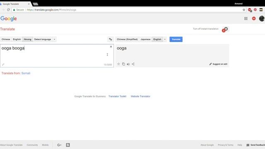Reload the page with the refresh icon
Image resolution: width=265 pixels, height=149 pixels.
coord(8,10)
